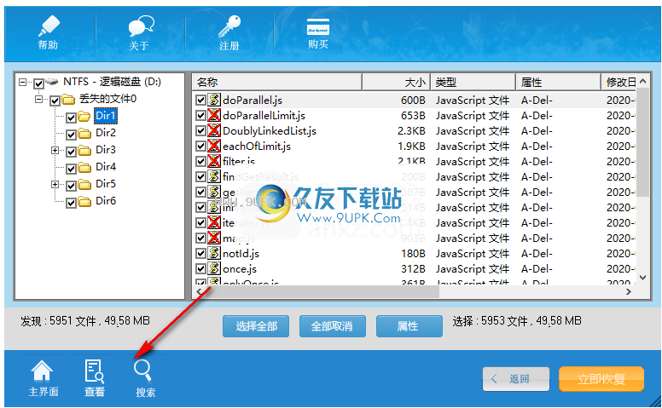Go to 主界面 home icon
The width and height of the screenshot is (662, 408).
pos(43,378)
